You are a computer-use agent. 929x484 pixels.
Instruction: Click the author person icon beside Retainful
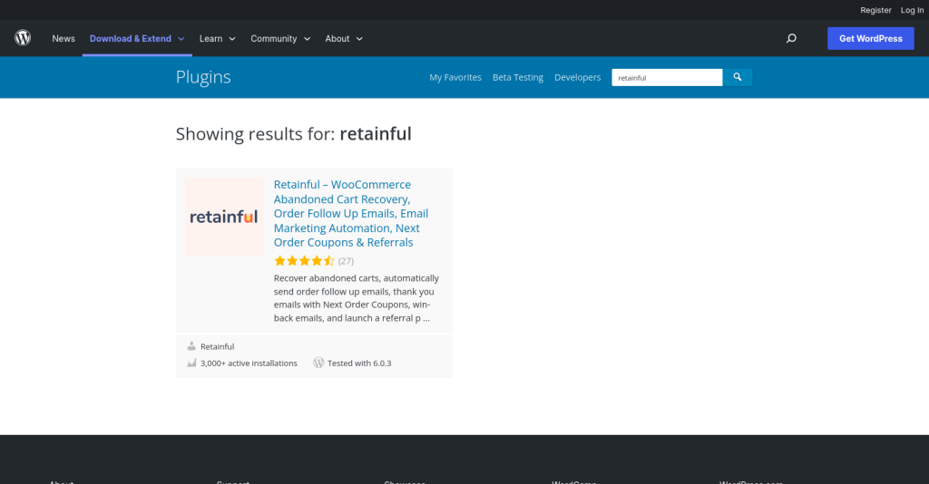point(191,346)
